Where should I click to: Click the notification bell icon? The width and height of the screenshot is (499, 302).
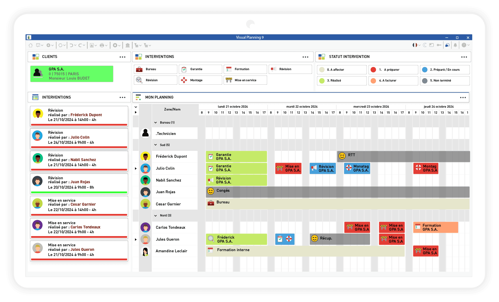point(455,45)
